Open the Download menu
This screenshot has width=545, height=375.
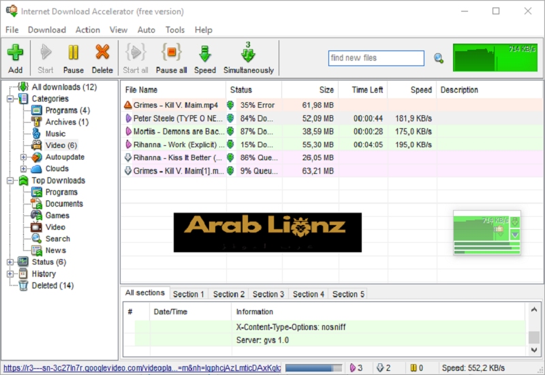click(x=47, y=30)
